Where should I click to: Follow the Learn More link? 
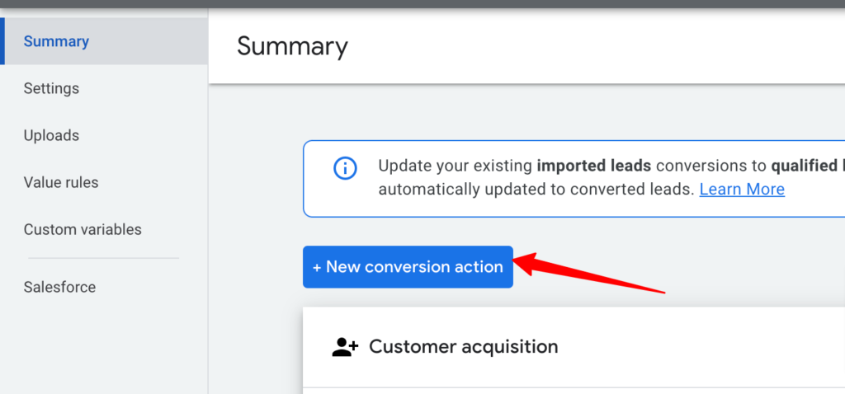(x=742, y=189)
